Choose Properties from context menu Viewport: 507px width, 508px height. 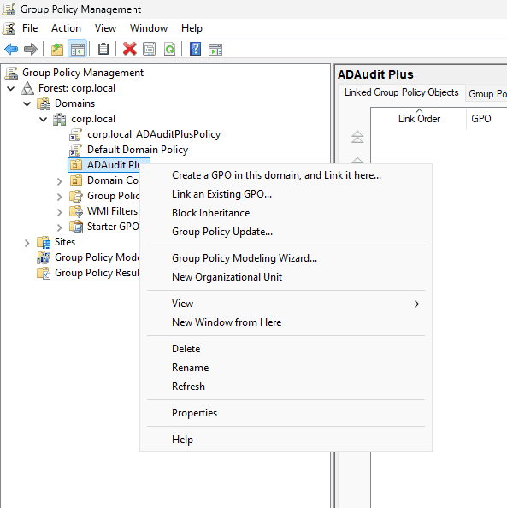coord(286,413)
